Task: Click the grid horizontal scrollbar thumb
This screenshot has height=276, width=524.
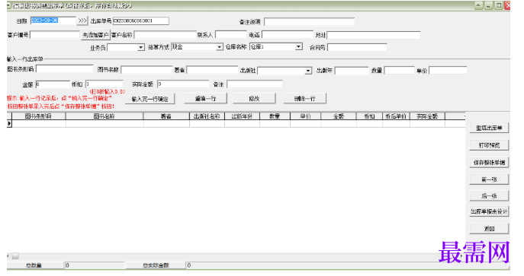Action: point(15,256)
